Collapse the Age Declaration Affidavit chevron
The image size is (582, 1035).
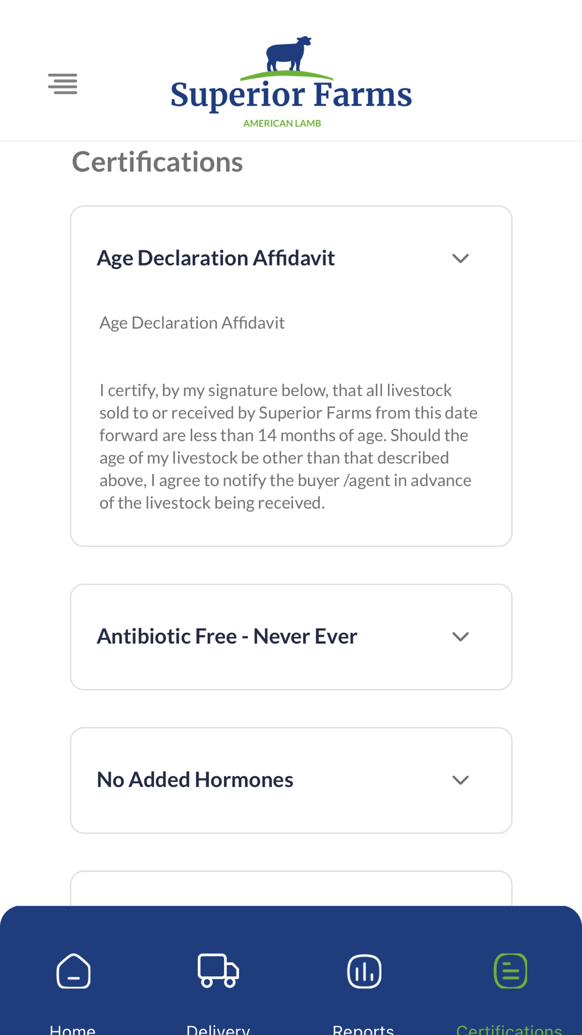[460, 258]
